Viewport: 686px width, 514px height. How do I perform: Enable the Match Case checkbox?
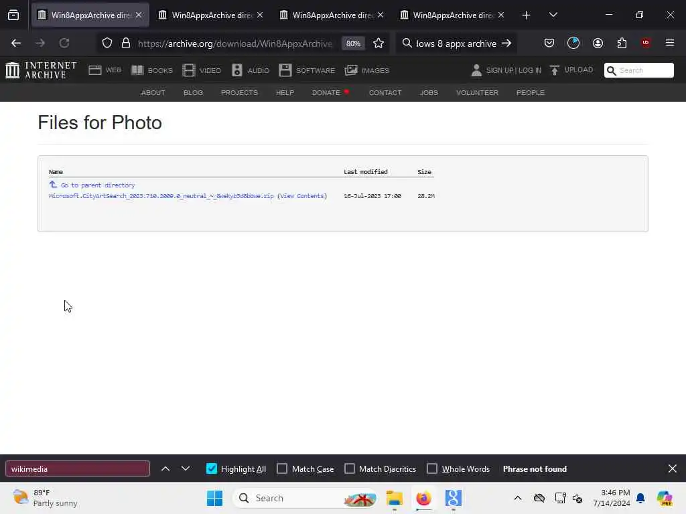pos(282,468)
